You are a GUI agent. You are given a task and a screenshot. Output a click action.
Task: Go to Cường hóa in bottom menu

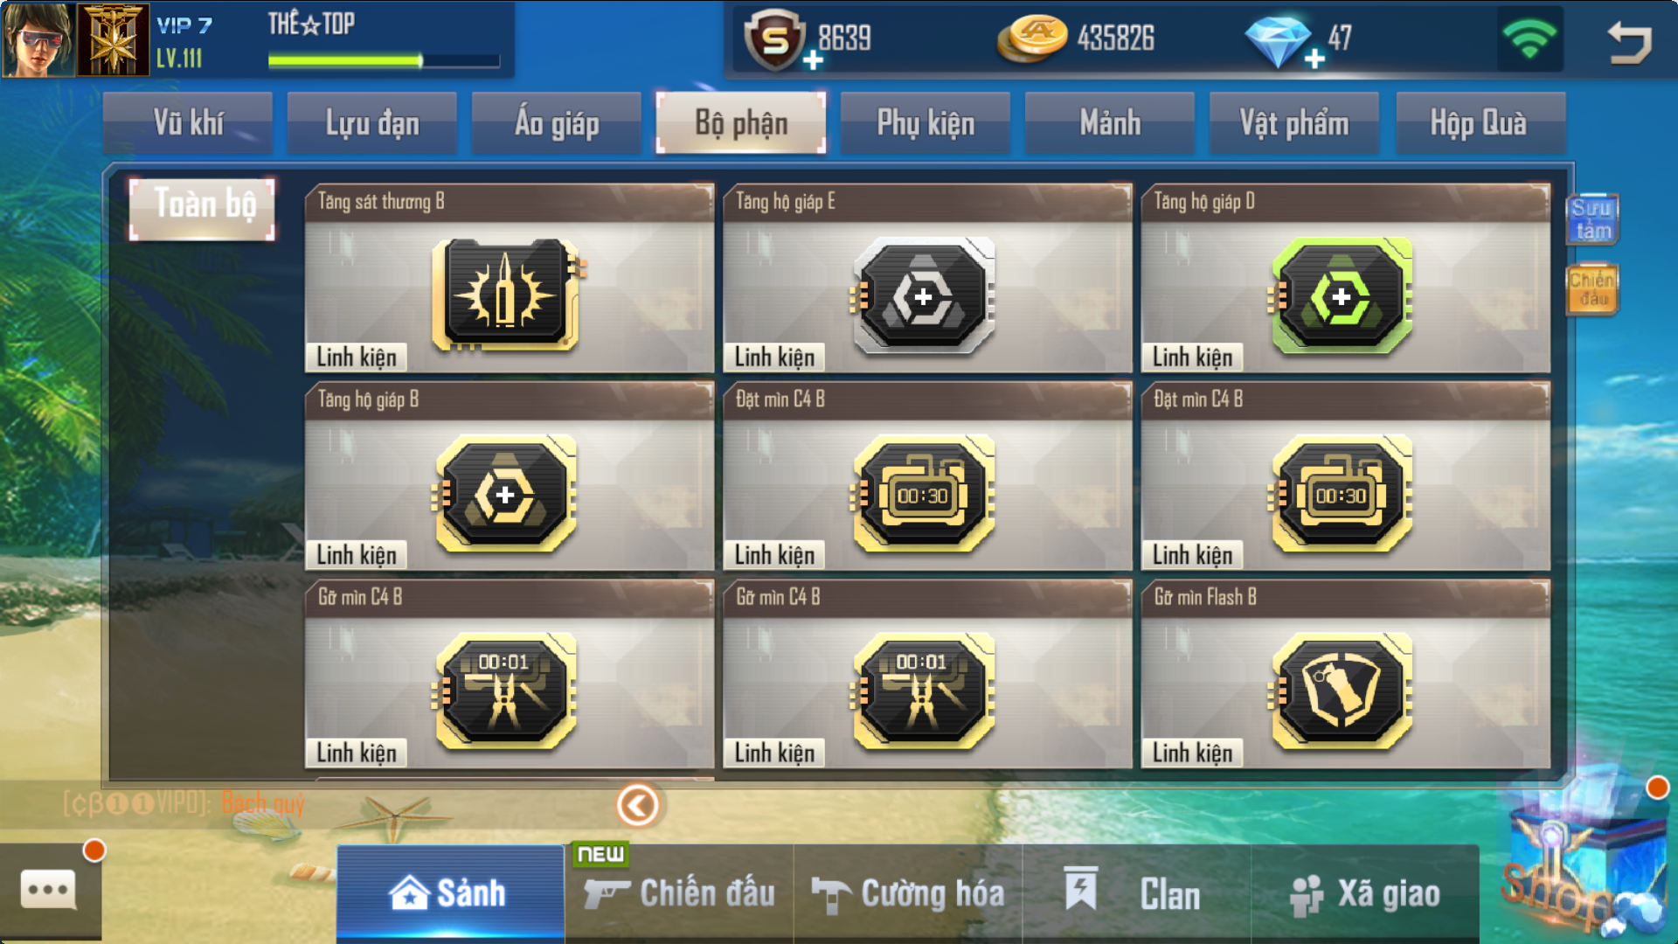tap(908, 894)
